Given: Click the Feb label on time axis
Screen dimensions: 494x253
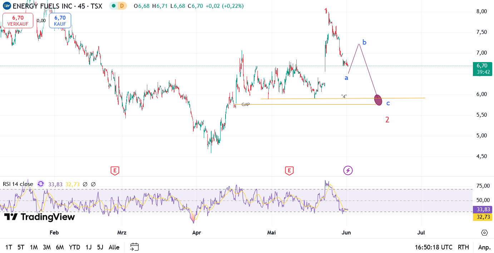Looking at the screenshot, I should click(54, 233).
